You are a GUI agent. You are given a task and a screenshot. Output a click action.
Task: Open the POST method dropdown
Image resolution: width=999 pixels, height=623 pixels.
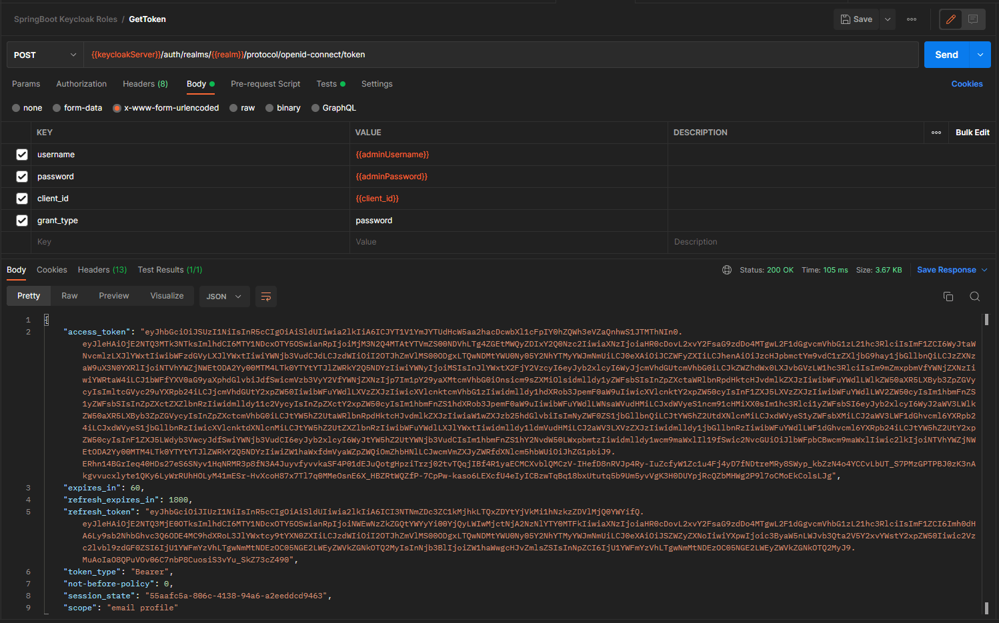click(45, 55)
